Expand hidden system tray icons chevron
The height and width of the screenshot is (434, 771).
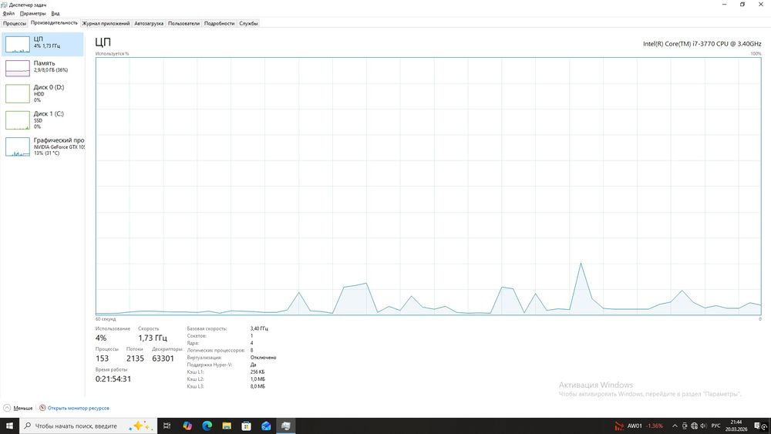(675, 426)
